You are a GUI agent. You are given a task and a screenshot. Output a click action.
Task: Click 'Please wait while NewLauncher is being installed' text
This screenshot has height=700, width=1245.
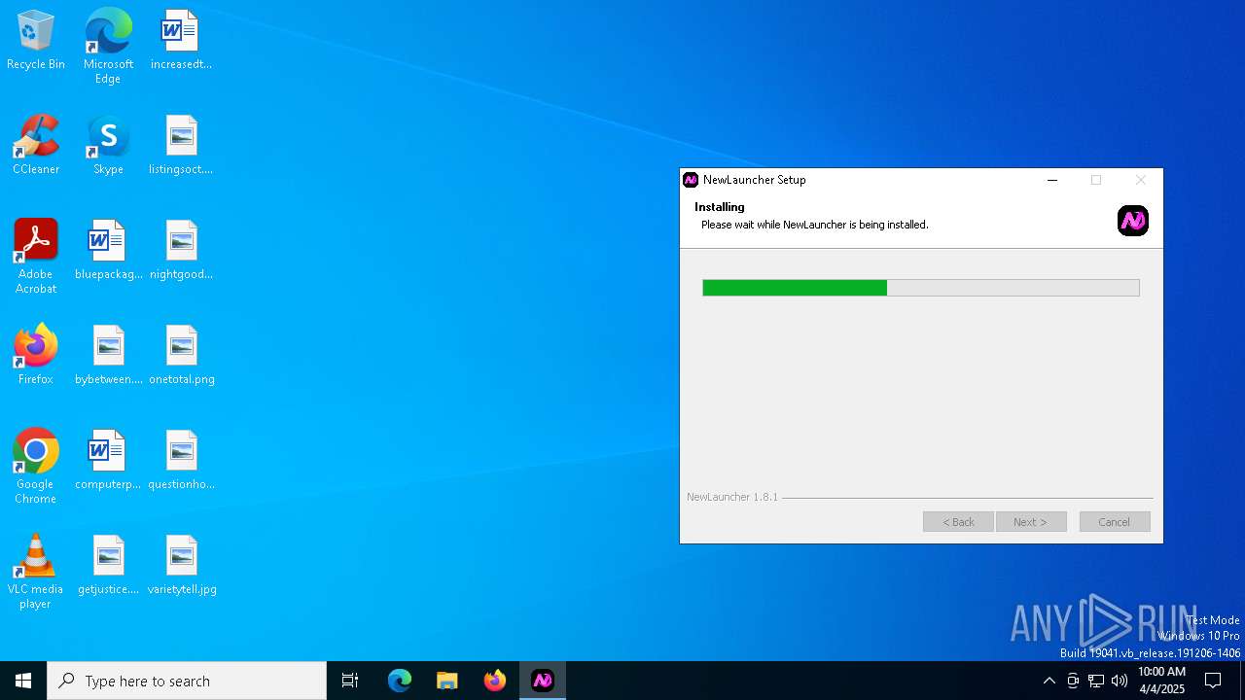point(815,225)
